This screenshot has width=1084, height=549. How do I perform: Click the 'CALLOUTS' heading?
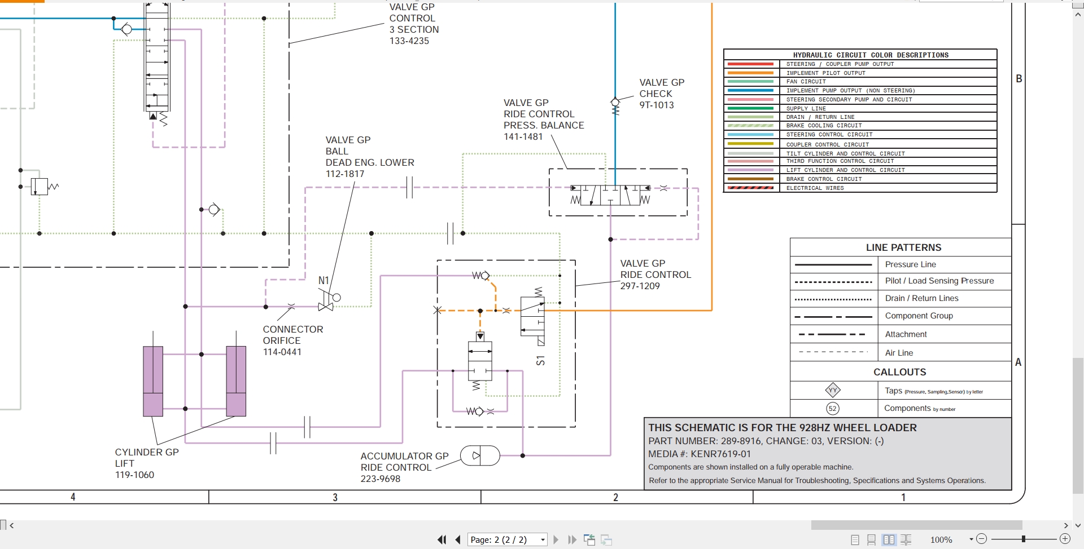coord(899,372)
